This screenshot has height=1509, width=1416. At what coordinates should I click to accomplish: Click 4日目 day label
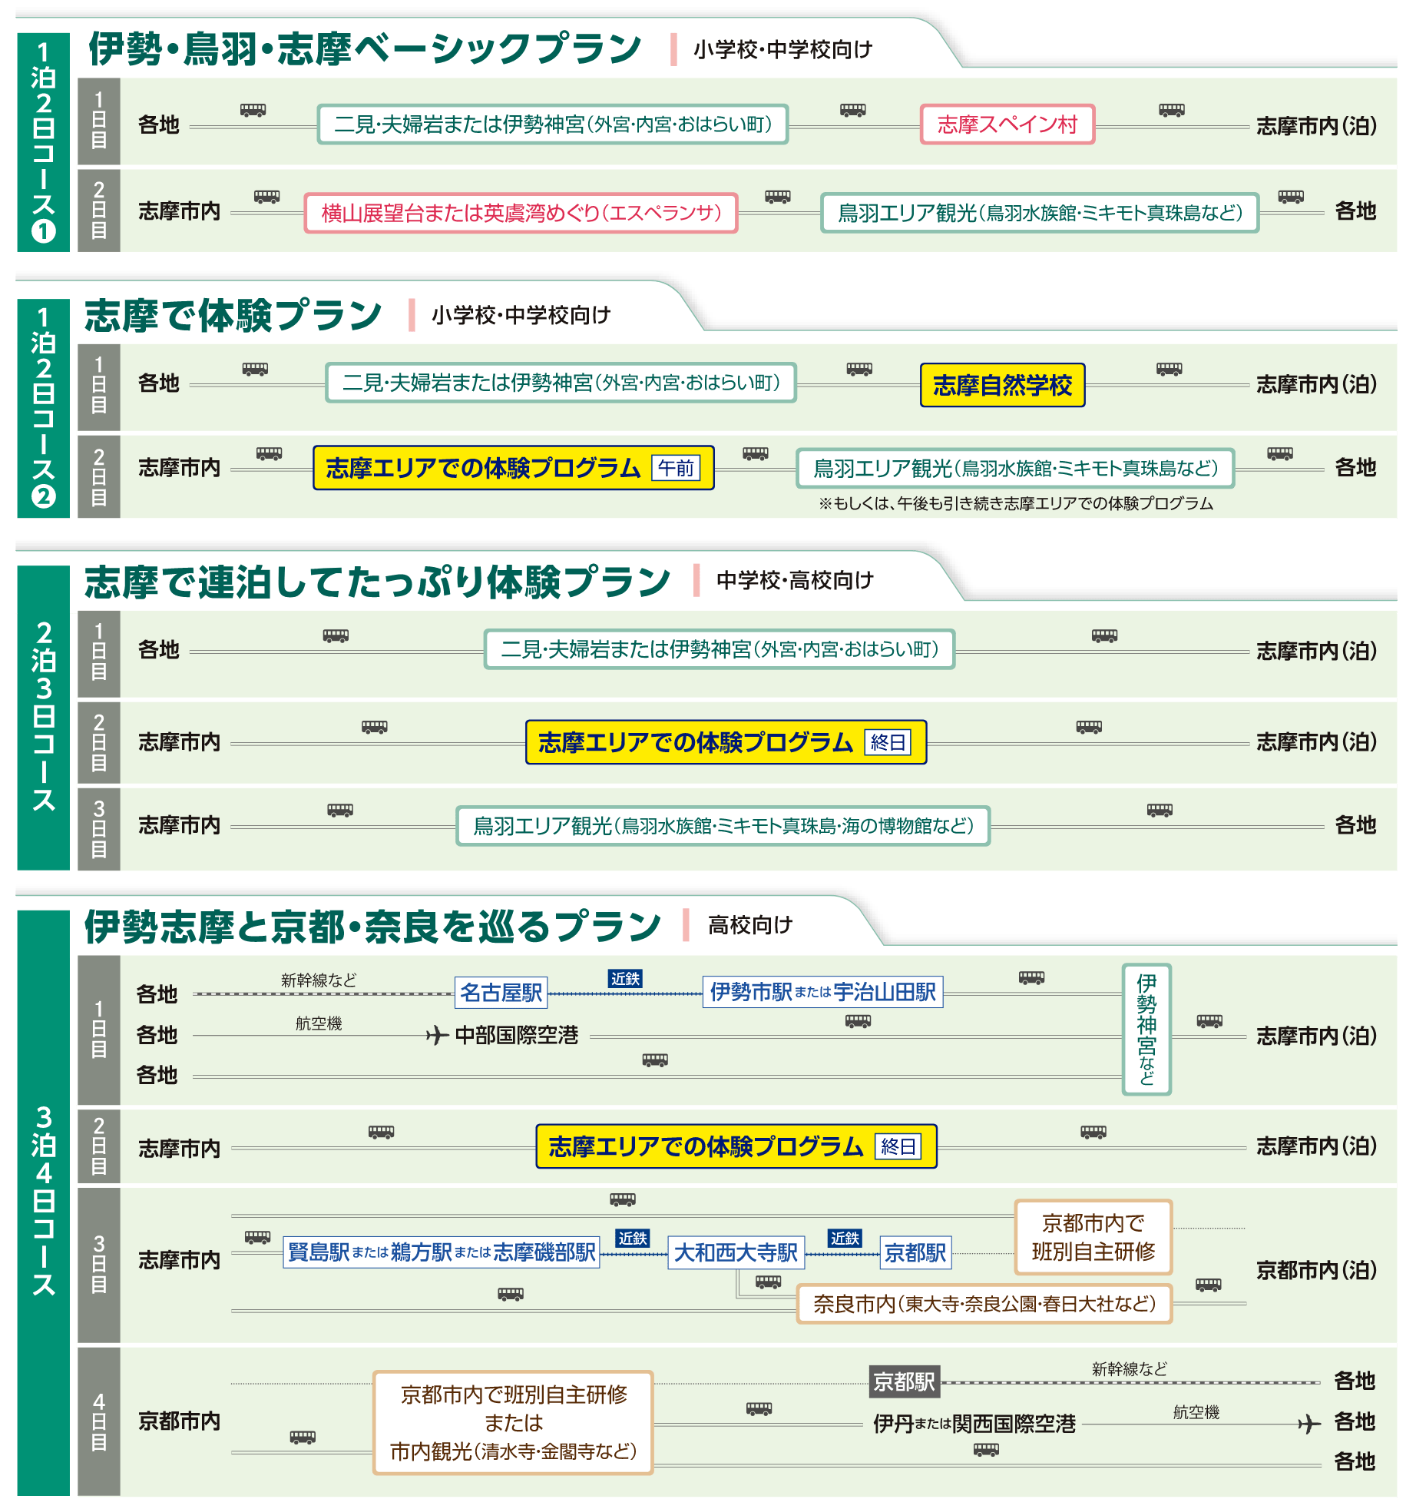click(x=99, y=1421)
